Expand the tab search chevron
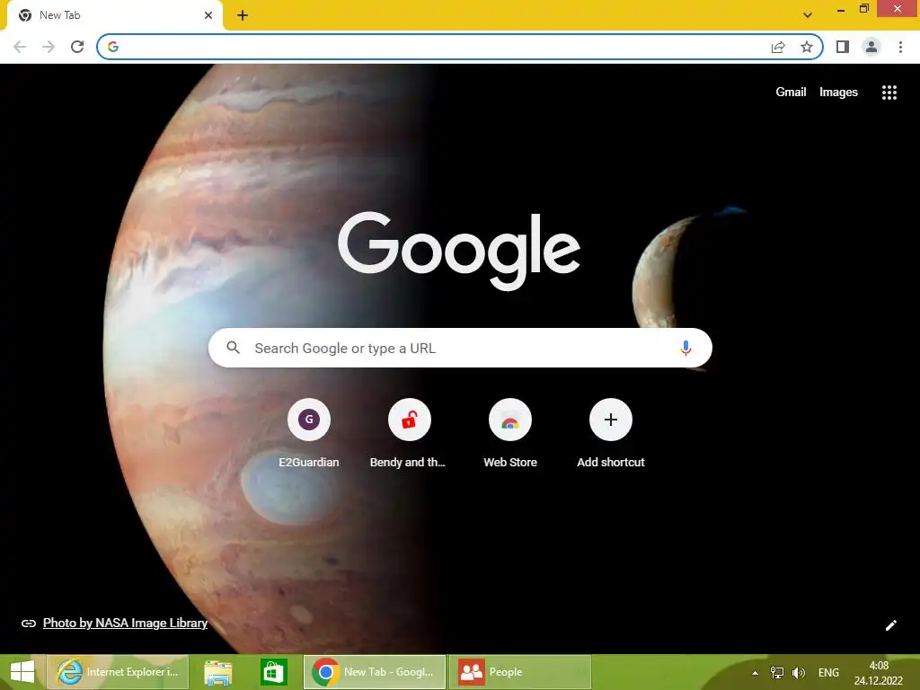Viewport: 920px width, 690px height. point(808,15)
